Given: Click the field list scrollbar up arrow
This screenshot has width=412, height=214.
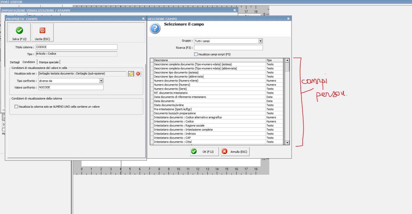Looking at the screenshot, I should pos(287,60).
